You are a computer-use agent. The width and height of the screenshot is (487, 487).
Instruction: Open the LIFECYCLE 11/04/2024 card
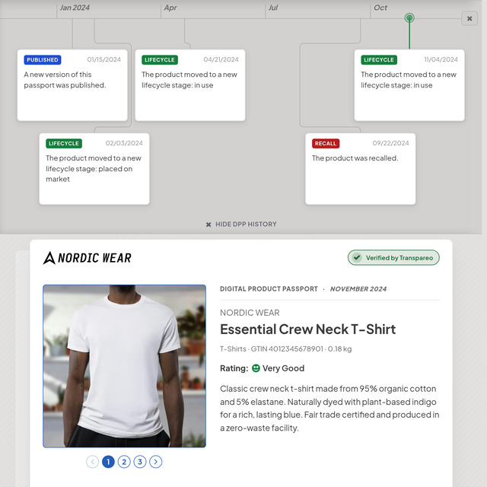pos(409,85)
